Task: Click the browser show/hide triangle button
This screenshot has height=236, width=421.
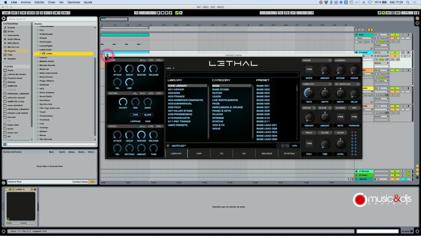Action: coord(4,18)
